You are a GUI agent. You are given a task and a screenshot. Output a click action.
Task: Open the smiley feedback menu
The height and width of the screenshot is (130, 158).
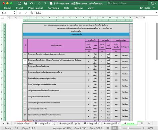[153, 3]
